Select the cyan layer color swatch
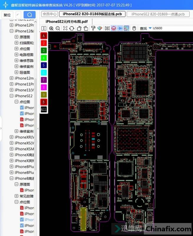This screenshot has width=193, height=236. 44,73
